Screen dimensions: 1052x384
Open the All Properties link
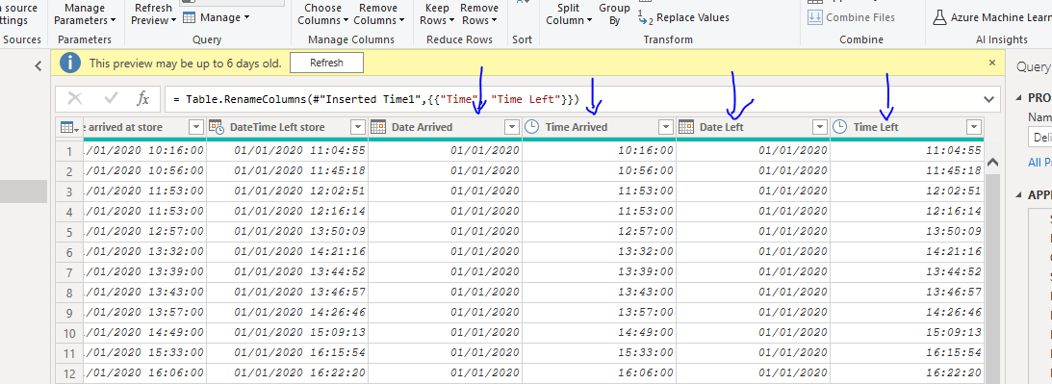tap(1039, 163)
